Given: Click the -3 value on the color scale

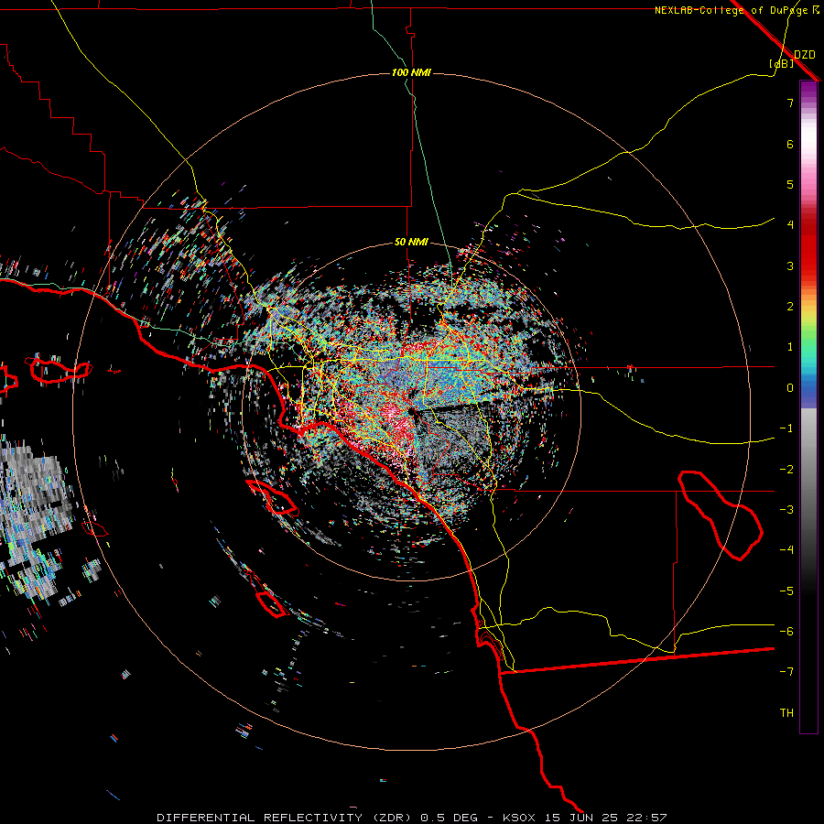Looking at the screenshot, I should pyautogui.click(x=786, y=510).
